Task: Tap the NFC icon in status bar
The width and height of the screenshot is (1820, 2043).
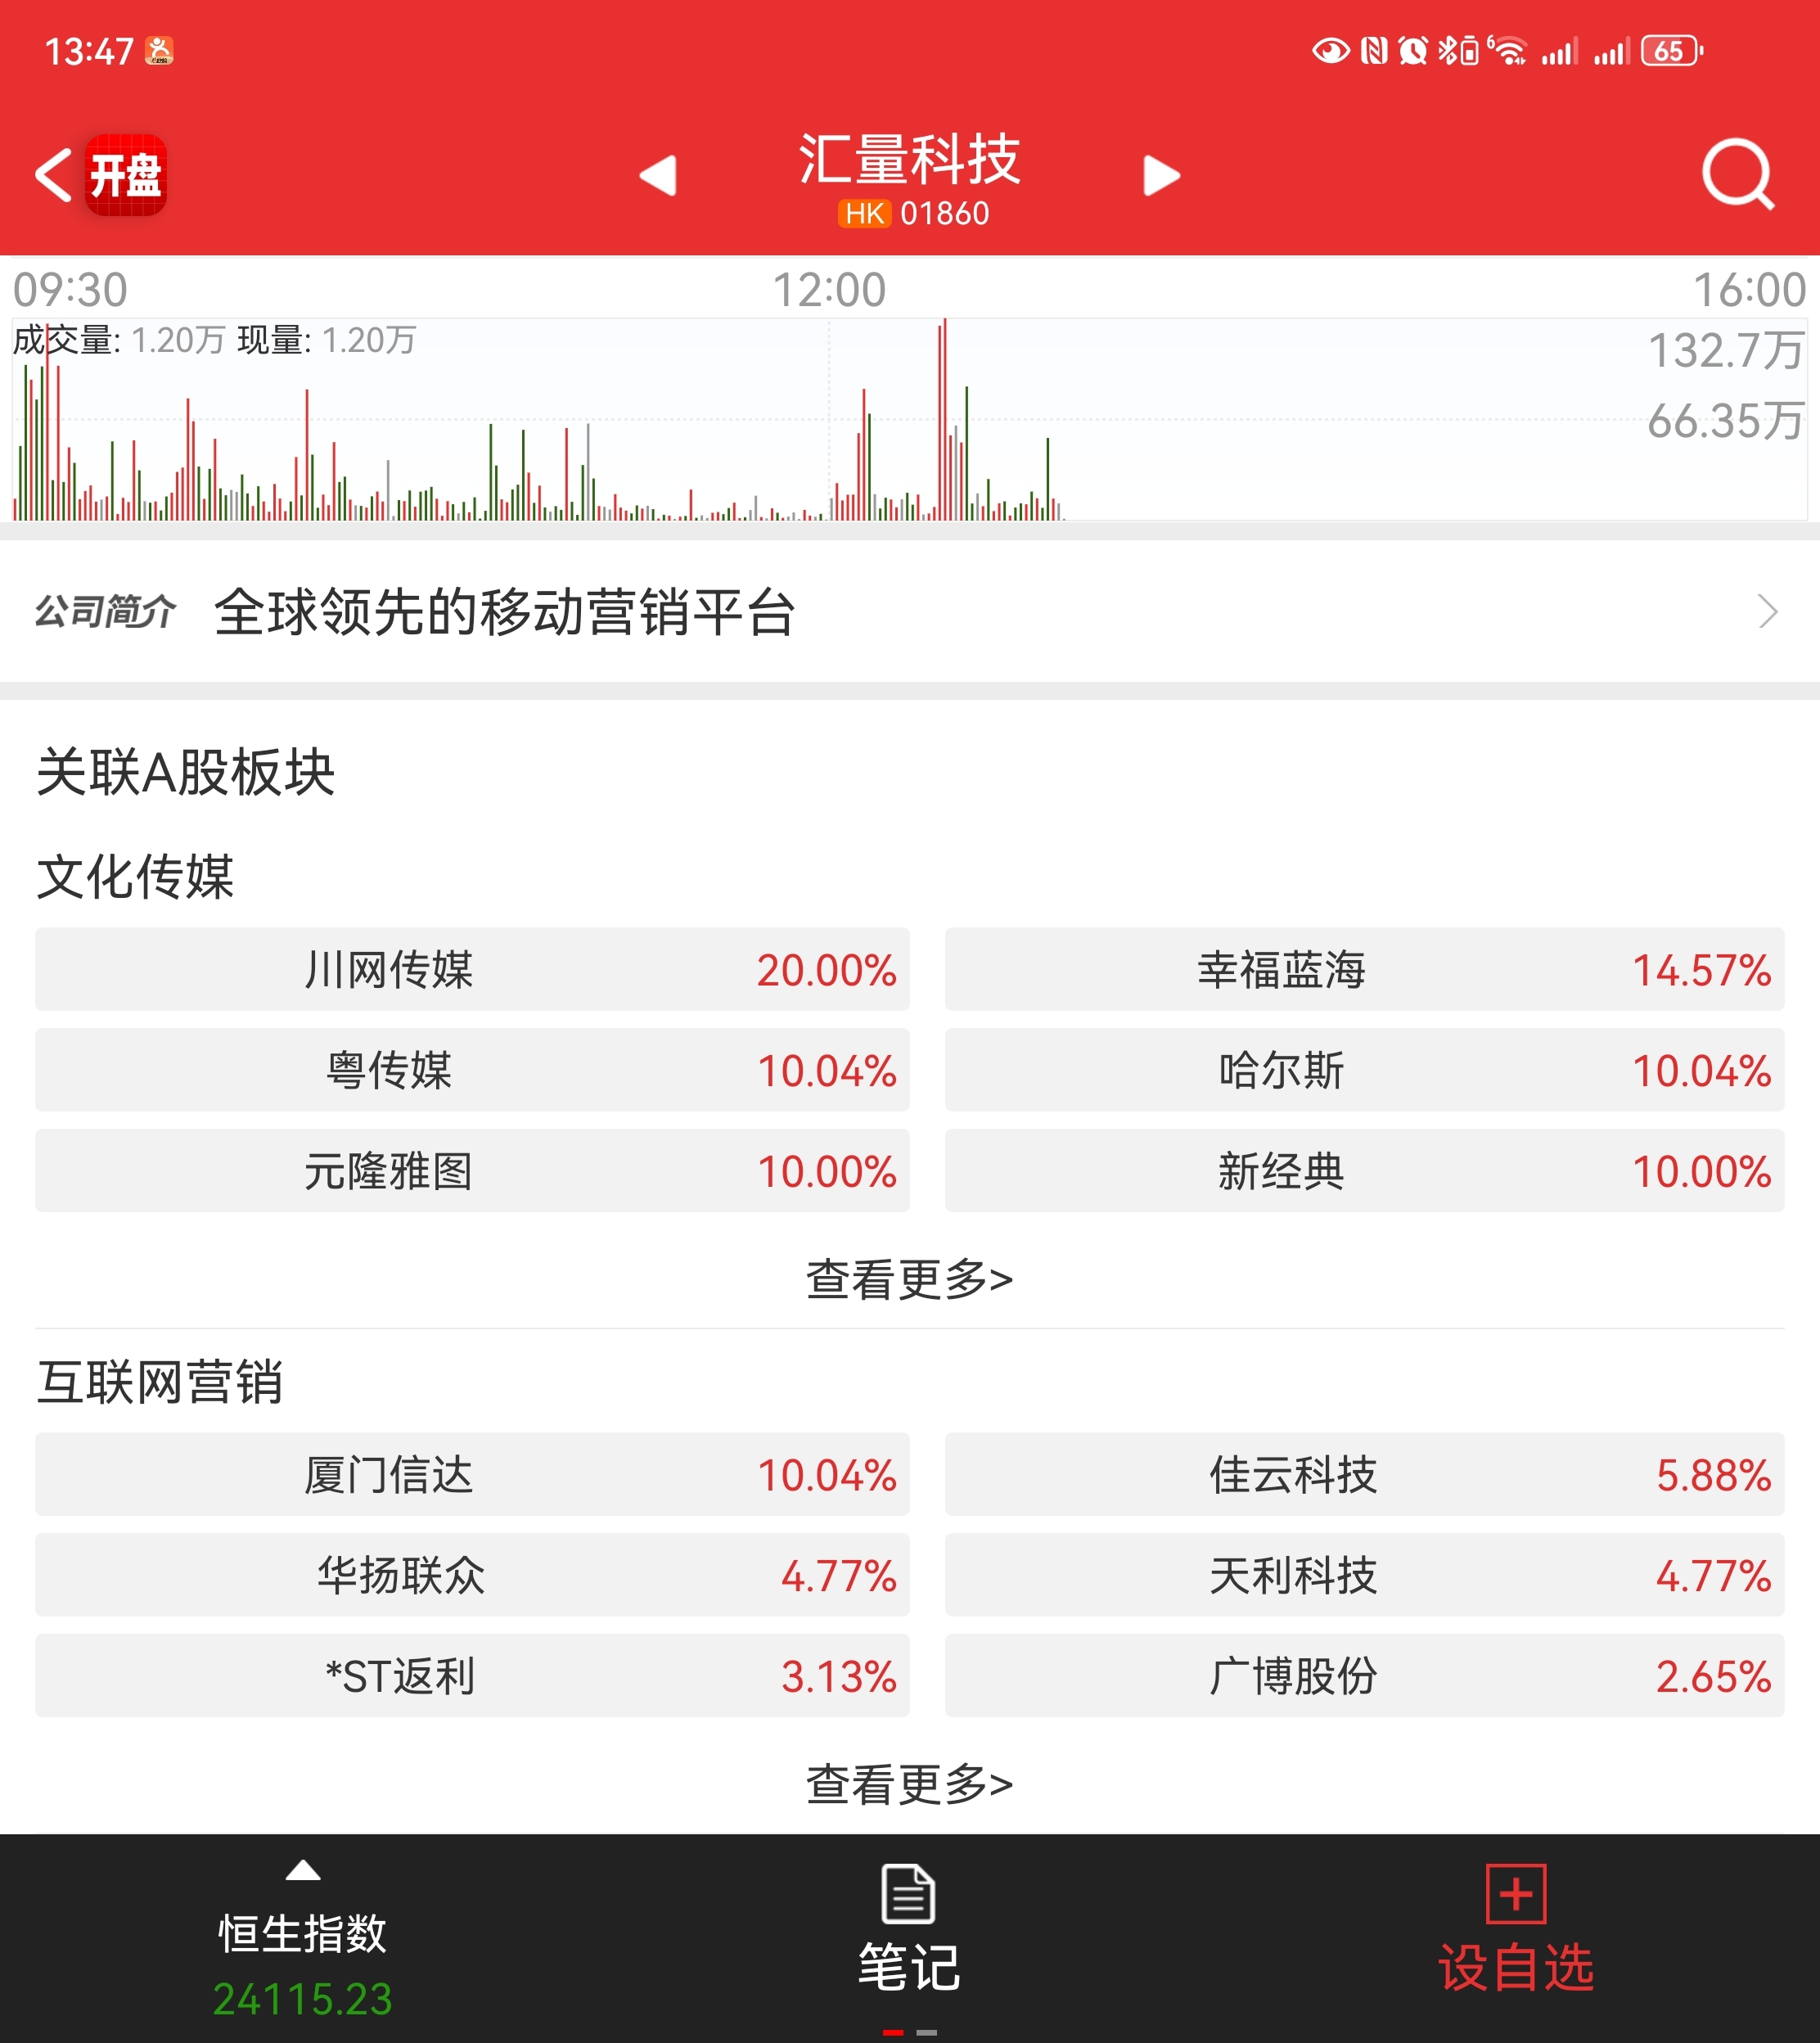Action: click(1374, 50)
